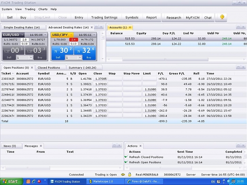This screenshot has height=185, width=247.
Task: Click EUR/USD Buy price 1.37033
Action: point(36,50)
